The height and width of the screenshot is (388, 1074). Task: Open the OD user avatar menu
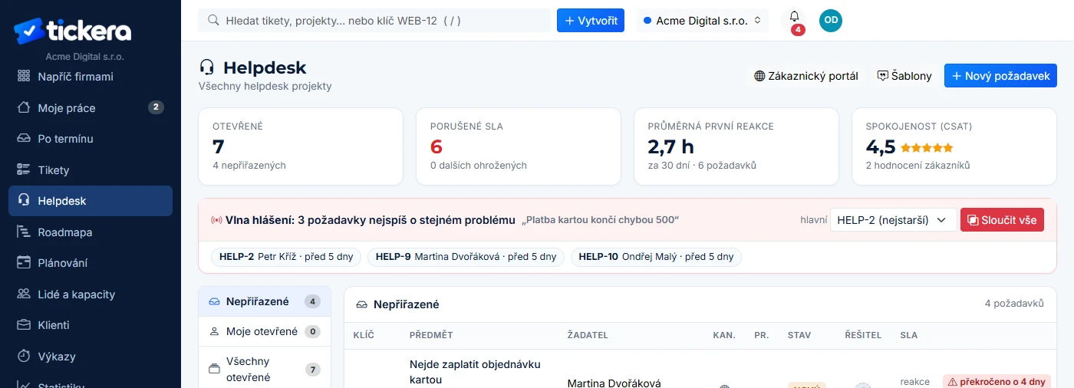(x=831, y=21)
